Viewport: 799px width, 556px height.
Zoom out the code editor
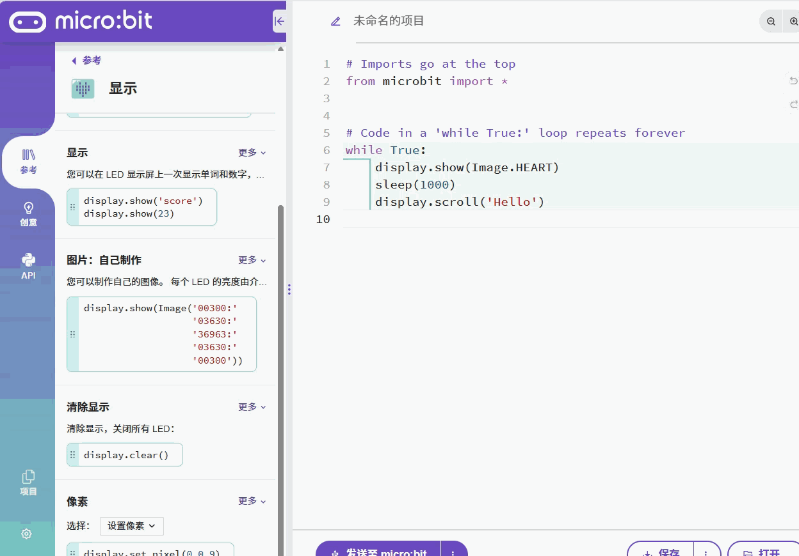click(x=771, y=21)
